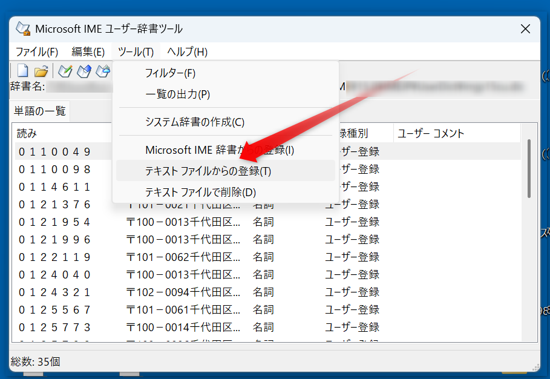
Task: Open the 編集(E) menu
Action: (88, 52)
